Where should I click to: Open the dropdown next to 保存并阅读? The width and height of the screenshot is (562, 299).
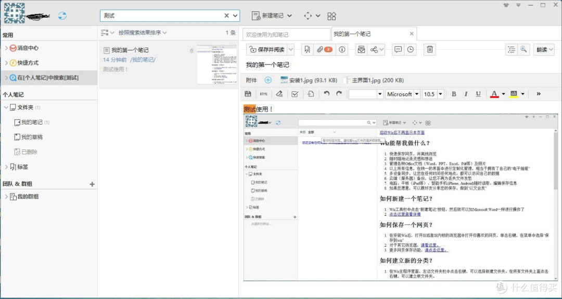(291, 50)
